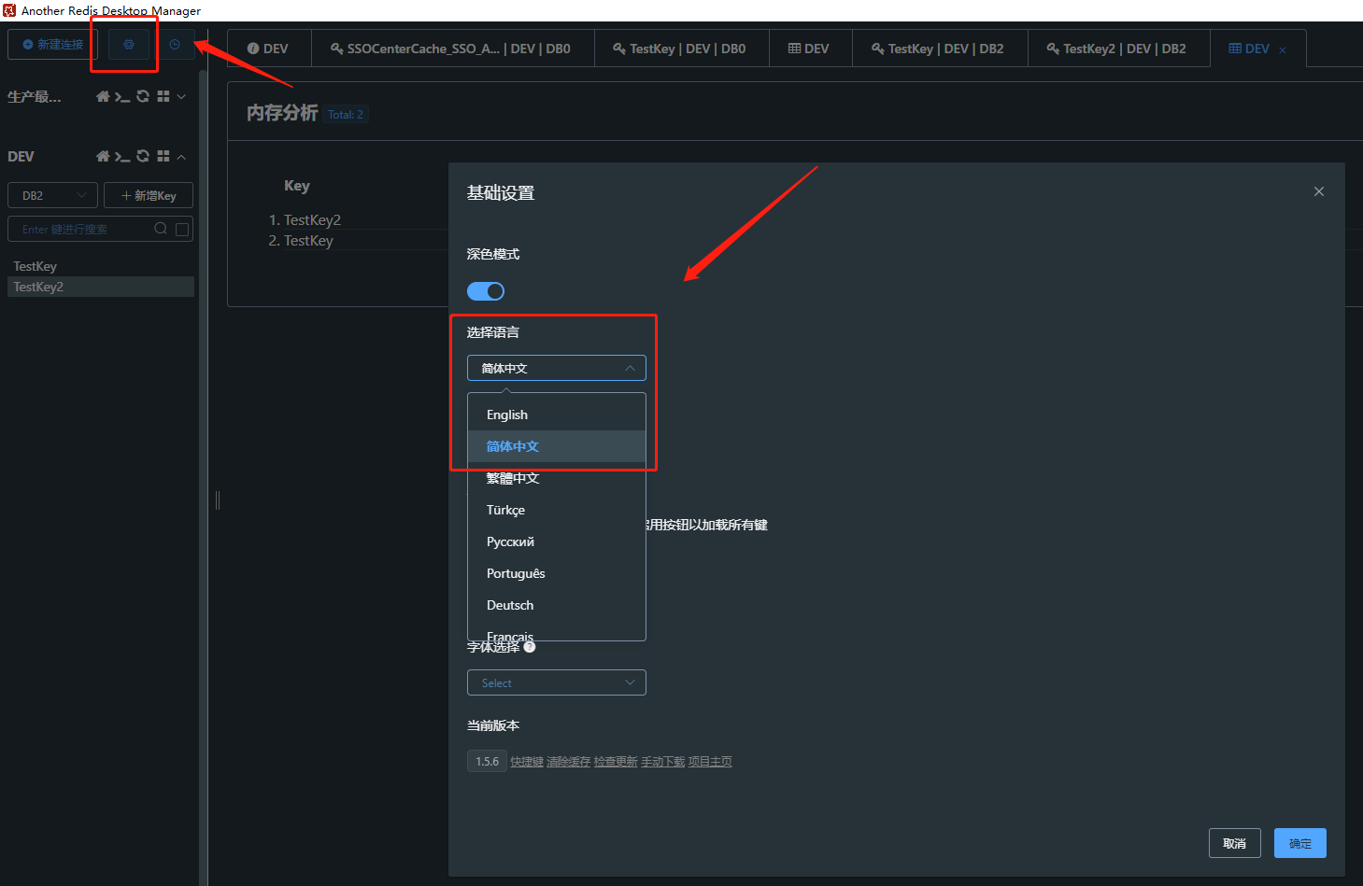Click the 取消 cancel button
Image resolution: width=1363 pixels, height=886 pixels.
pos(1235,843)
